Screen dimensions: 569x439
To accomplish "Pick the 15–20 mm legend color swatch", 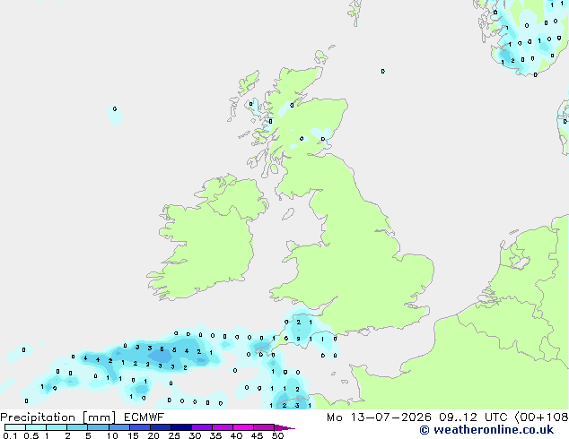I will coord(140,427).
